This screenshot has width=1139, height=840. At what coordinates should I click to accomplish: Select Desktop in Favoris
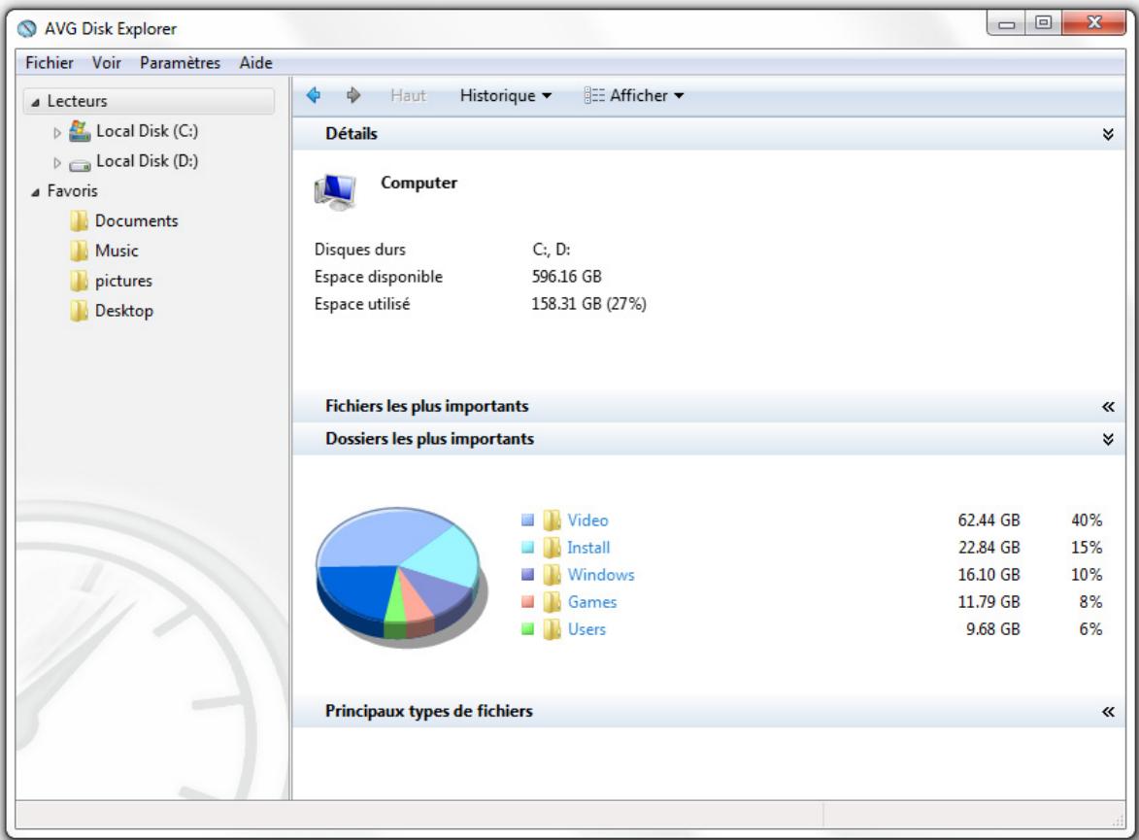point(124,311)
